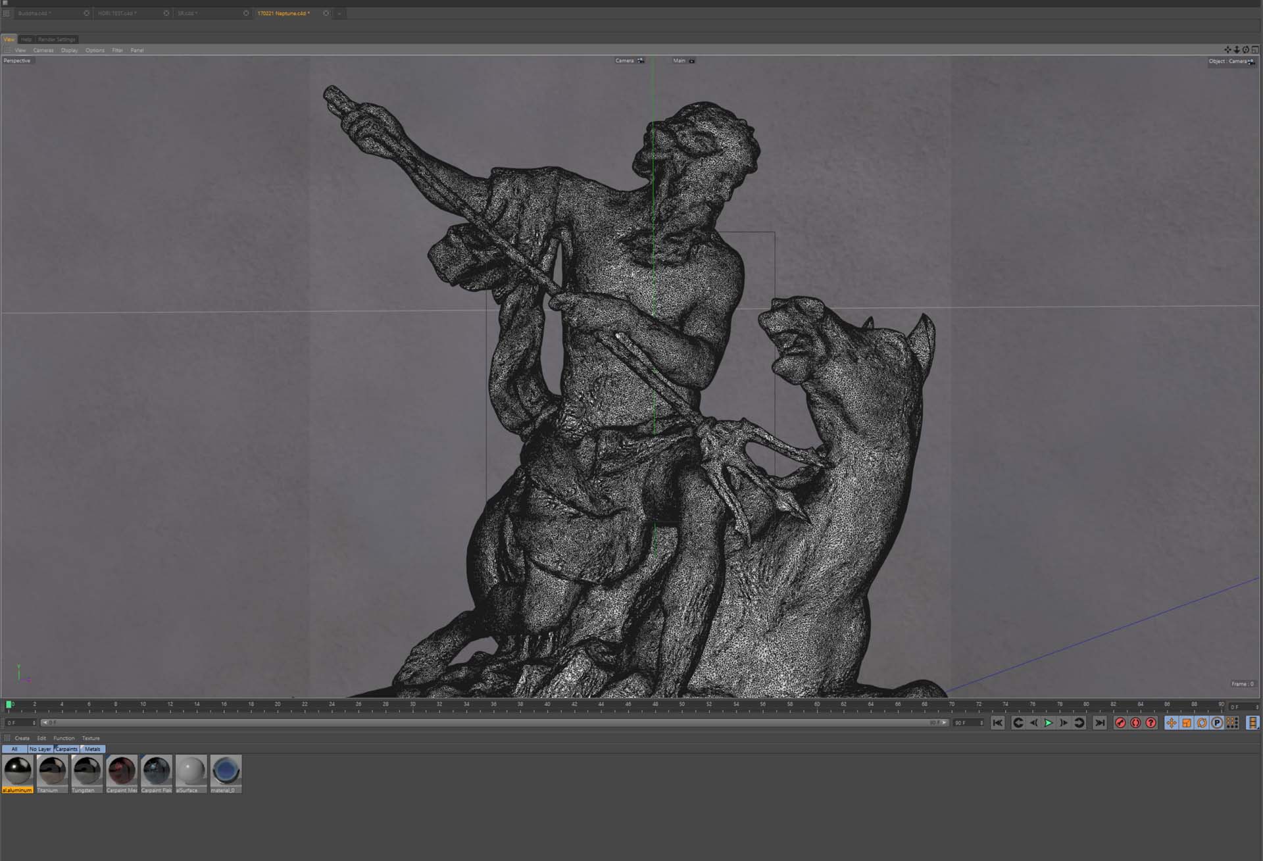Open the material manager Edit menu

pos(41,738)
